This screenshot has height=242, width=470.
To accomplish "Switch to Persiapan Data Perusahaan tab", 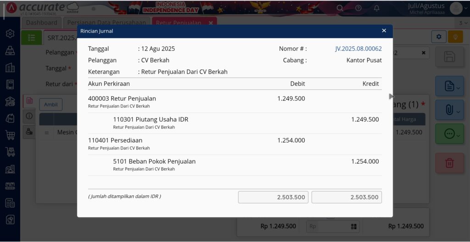I will point(106,22).
